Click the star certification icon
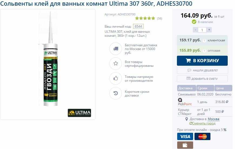Screen dimensions: 235x149 (x=116, y=64)
